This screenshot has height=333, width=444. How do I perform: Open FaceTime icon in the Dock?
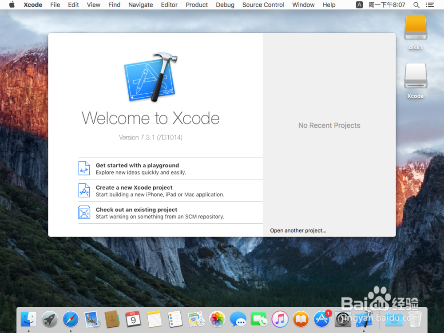(x=259, y=319)
